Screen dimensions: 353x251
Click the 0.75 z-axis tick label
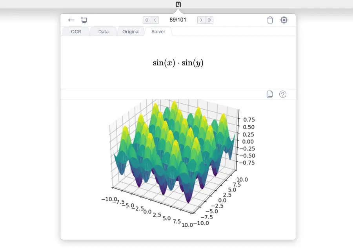click(249, 120)
